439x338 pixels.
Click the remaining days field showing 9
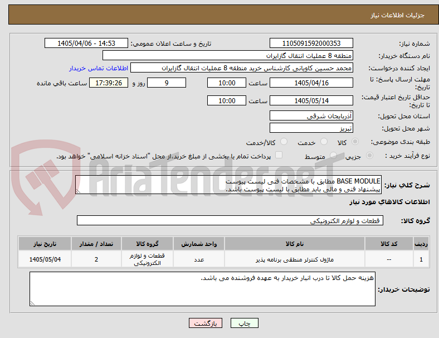coord(167,83)
